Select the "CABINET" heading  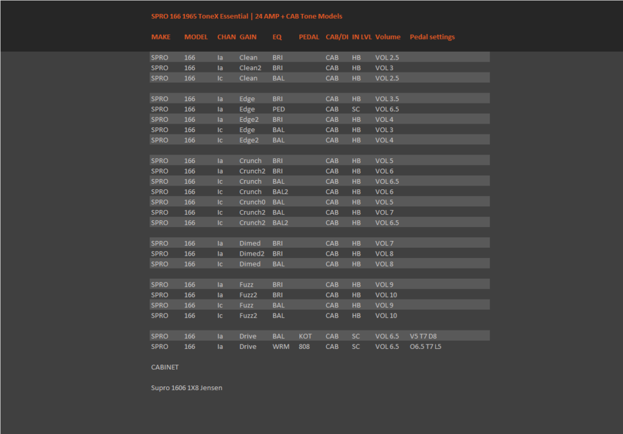click(x=165, y=368)
